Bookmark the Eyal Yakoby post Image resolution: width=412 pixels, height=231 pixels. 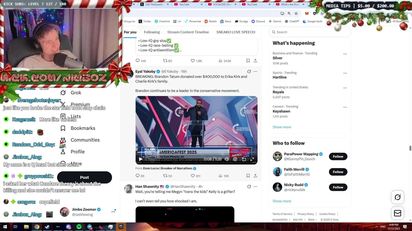point(248,176)
